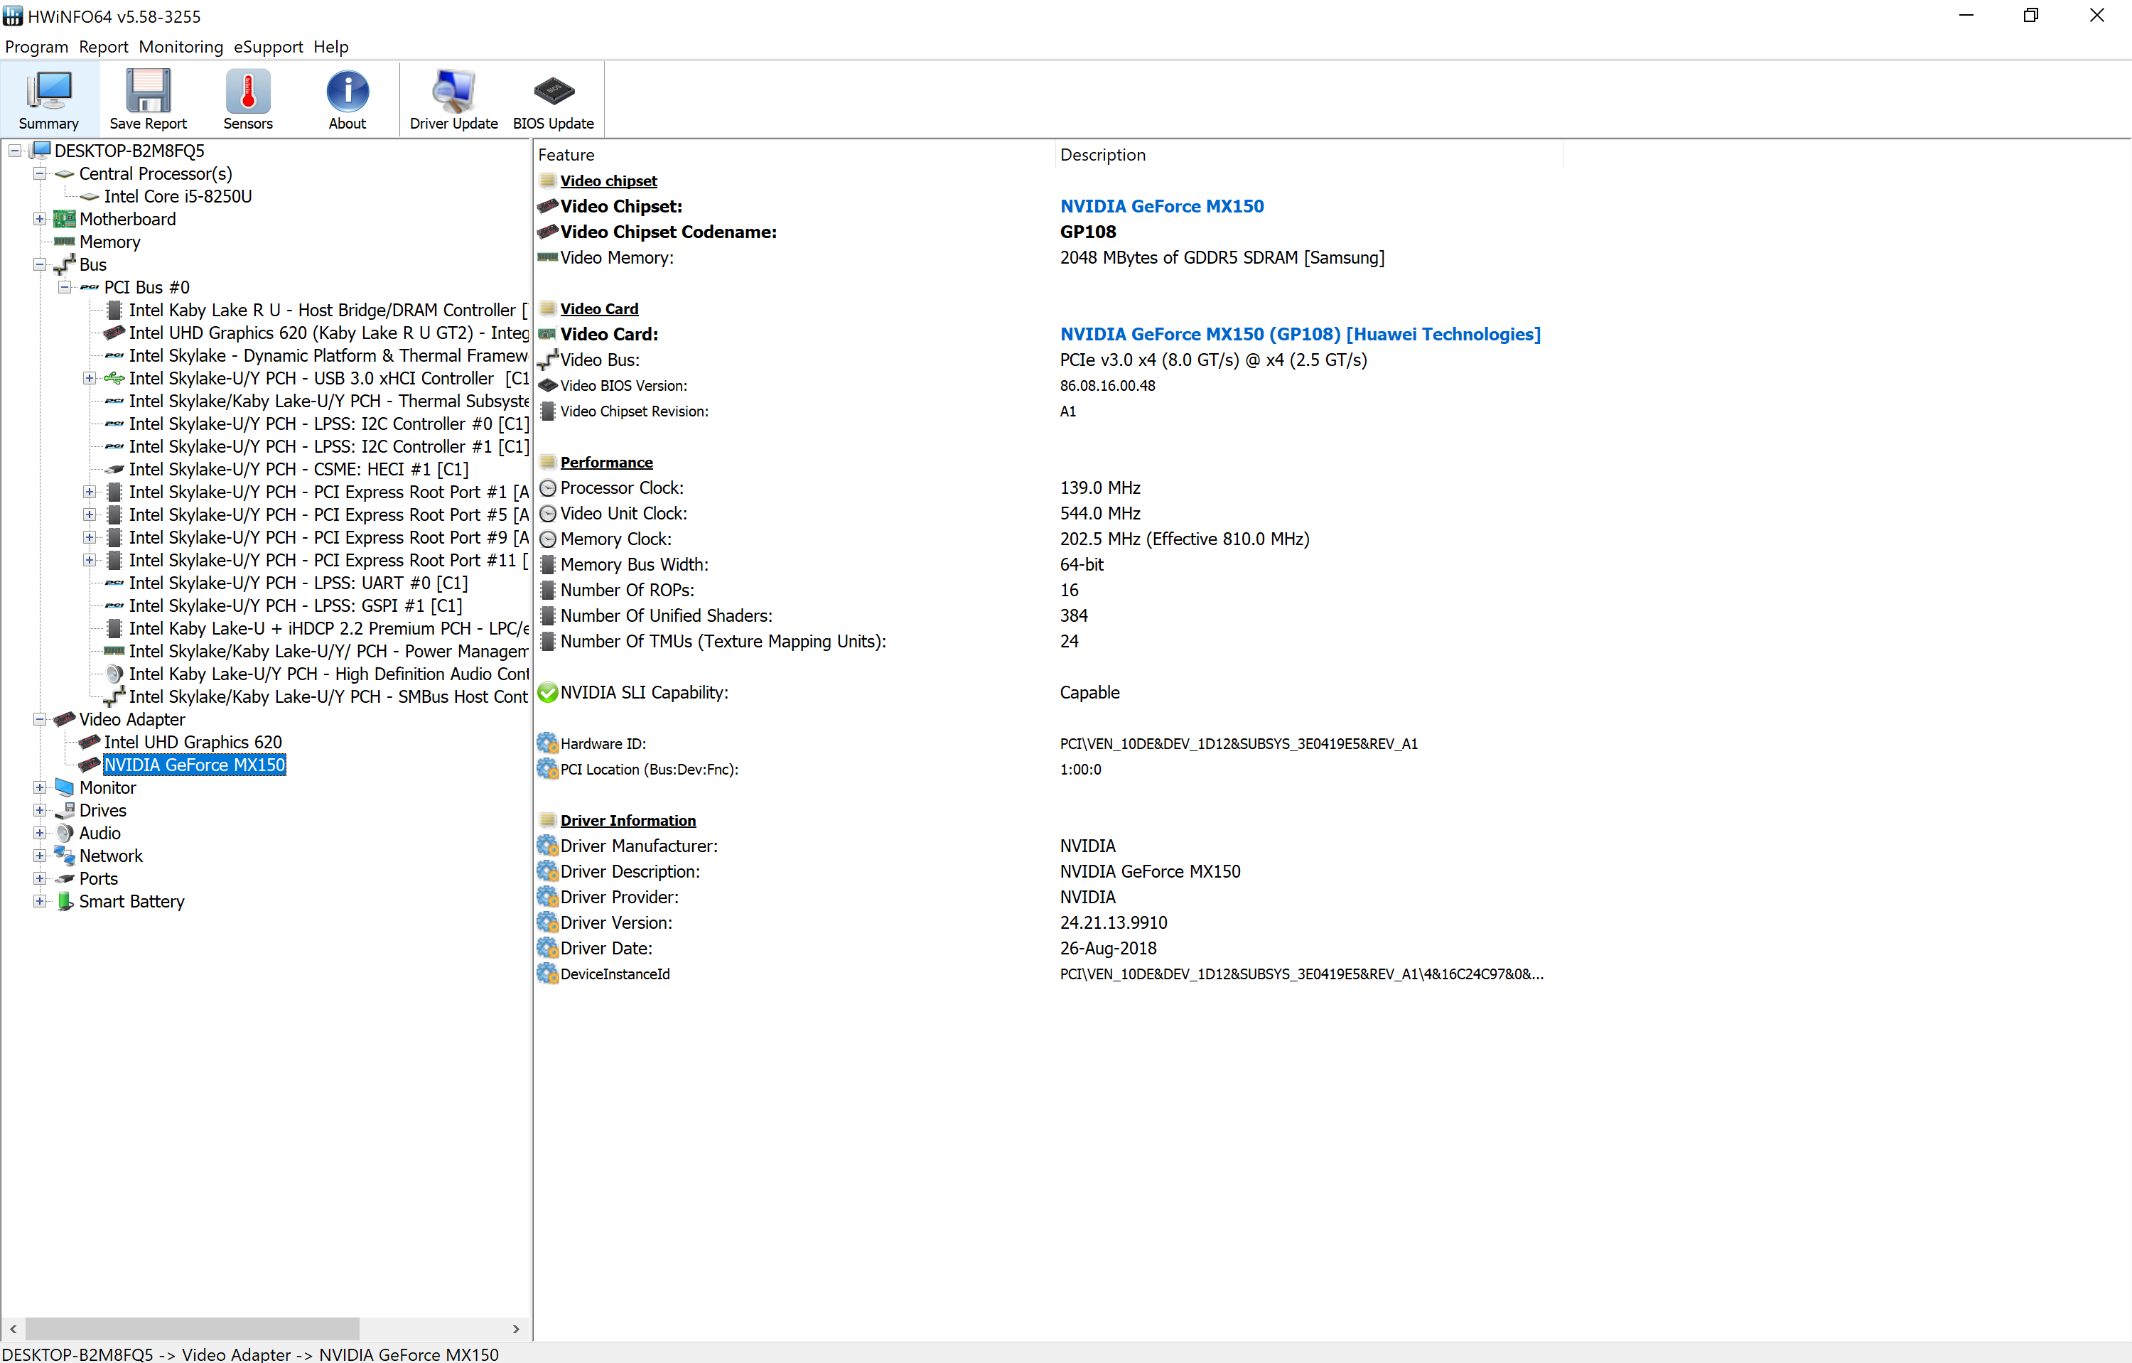This screenshot has width=2132, height=1363.
Task: Click the Video BIOS Version chip icon
Action: point(548,385)
